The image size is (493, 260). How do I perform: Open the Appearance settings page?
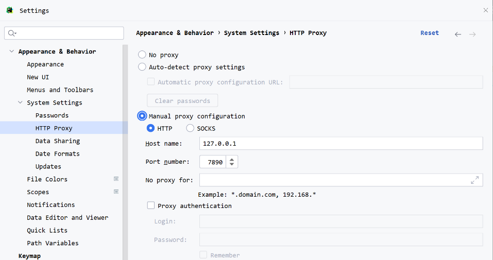45,64
